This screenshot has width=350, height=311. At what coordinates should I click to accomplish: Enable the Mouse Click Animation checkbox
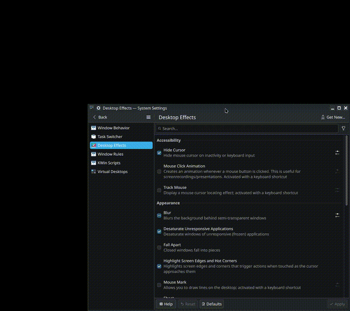pyautogui.click(x=159, y=171)
